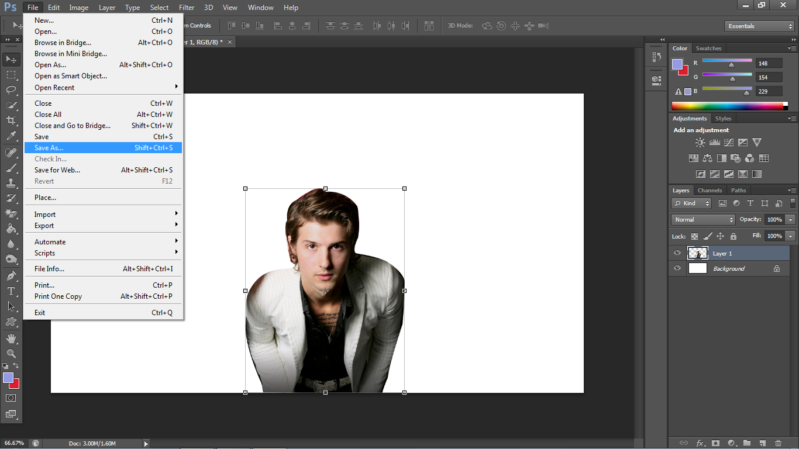
Task: Toggle lock transparent pixels for the layer
Action: 694,236
